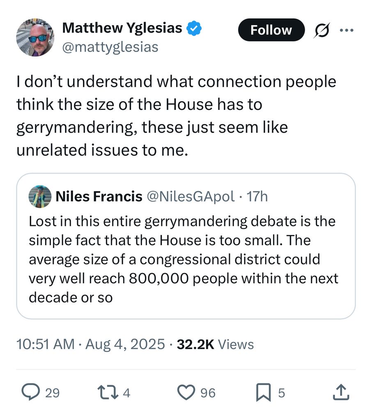Open Matthew Yglesias profile picture
This screenshot has width=372, height=410.
35,37
